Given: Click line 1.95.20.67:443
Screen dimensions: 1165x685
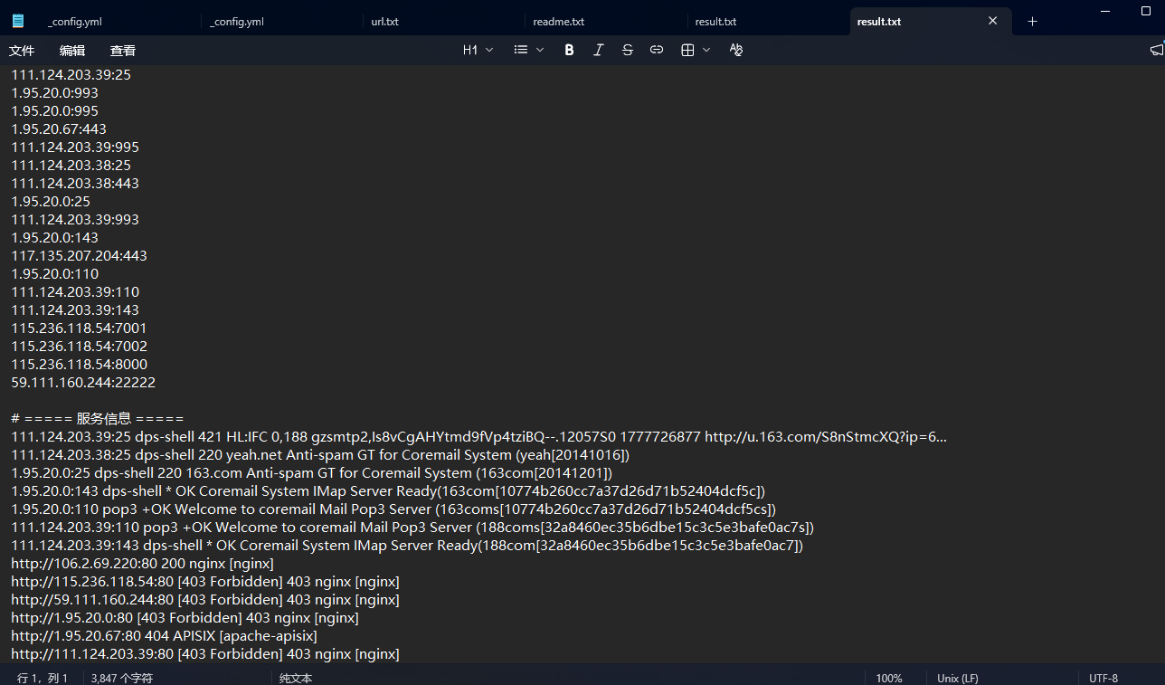Looking at the screenshot, I should [x=59, y=129].
